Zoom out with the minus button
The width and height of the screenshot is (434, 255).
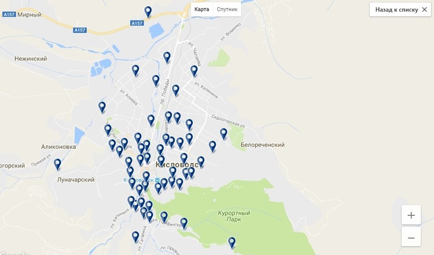411,238
